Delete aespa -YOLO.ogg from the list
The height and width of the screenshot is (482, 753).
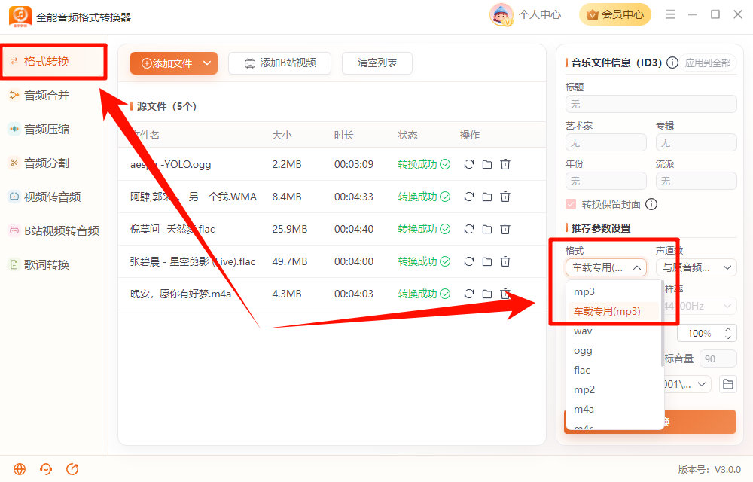click(x=505, y=164)
